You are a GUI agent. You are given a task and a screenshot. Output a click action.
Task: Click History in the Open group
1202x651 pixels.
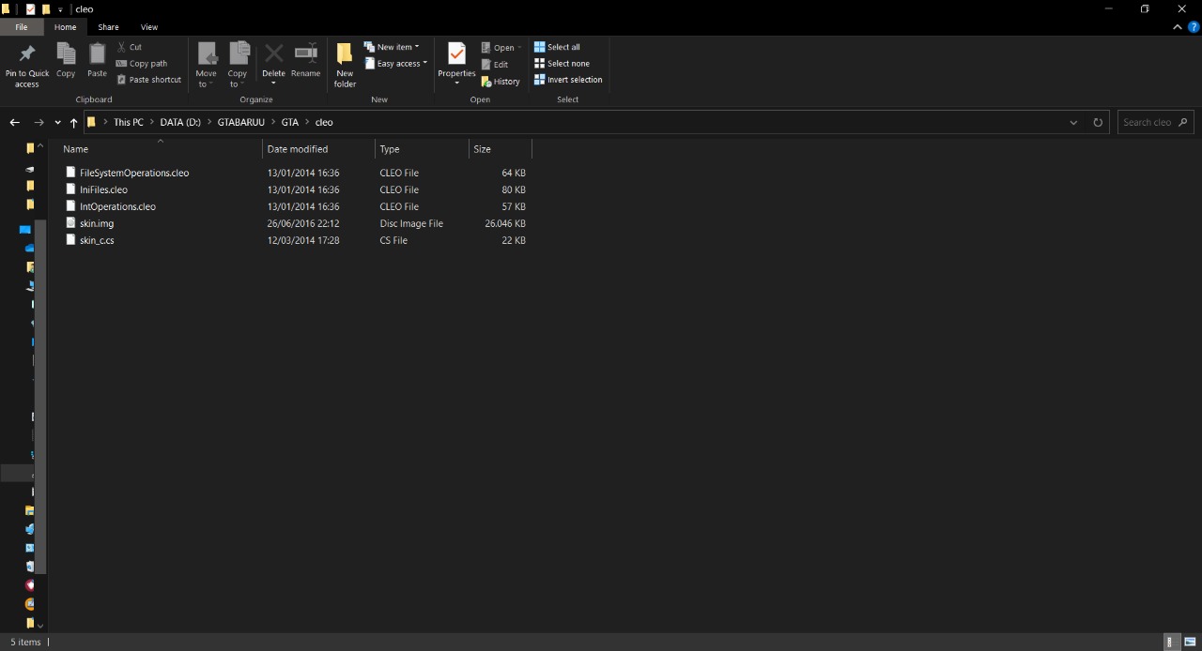(x=501, y=82)
